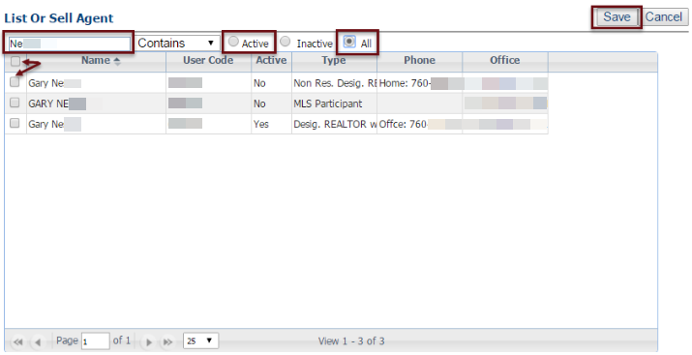This screenshot has width=692, height=355.
Task: Click the Cancel button
Action: 664,17
